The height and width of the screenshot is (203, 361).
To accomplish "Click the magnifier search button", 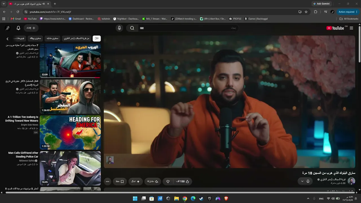I will (x=132, y=28).
